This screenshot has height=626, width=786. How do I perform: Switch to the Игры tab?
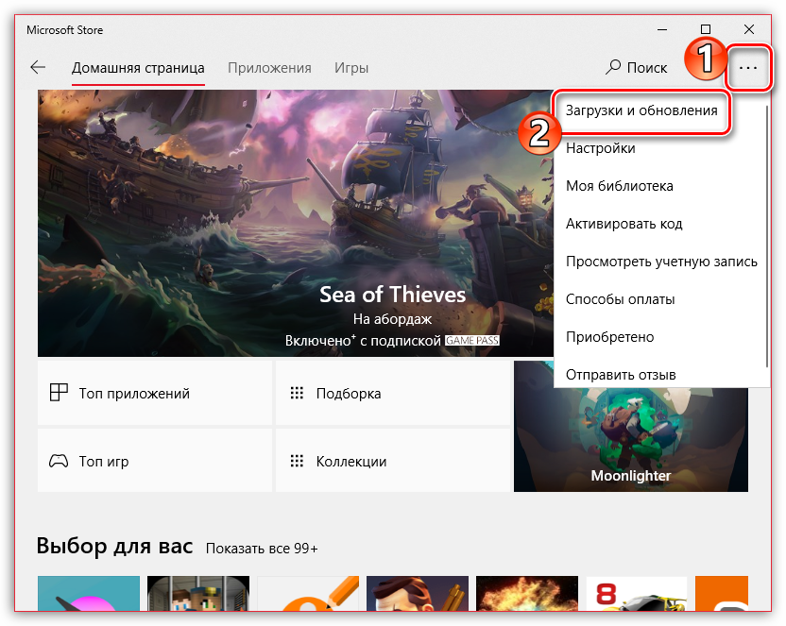click(x=351, y=68)
